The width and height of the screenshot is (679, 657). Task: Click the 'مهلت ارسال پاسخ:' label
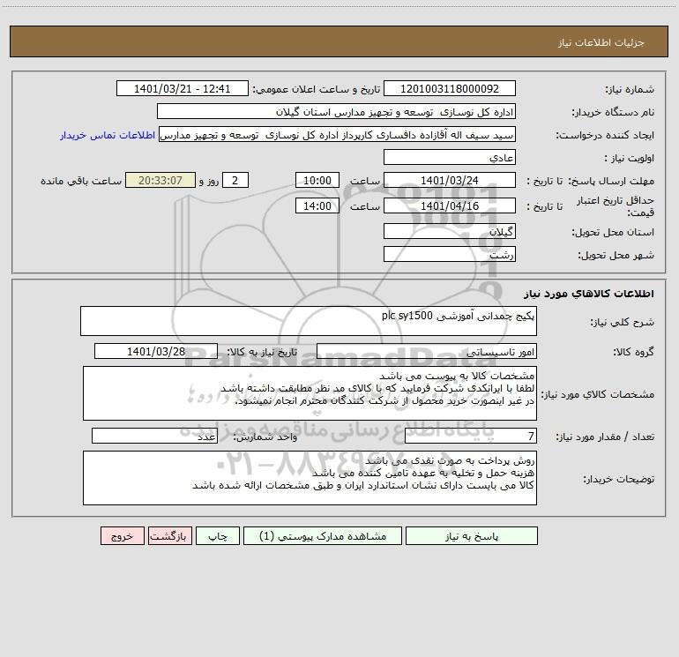point(611,181)
